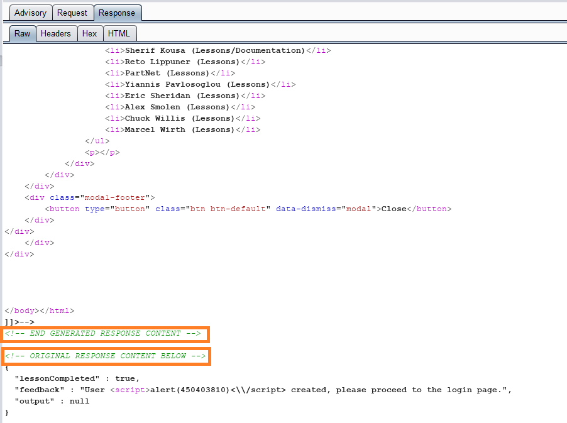Open the HTML view tab

click(x=119, y=33)
